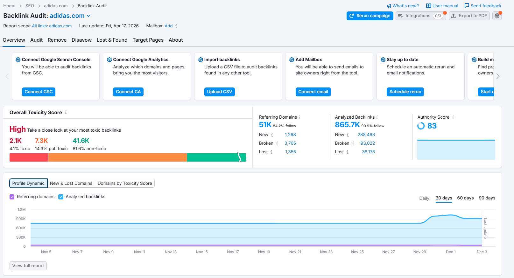This screenshot has width=514, height=278.
Task: Click the All links: adidas.com scope link
Action: click(x=52, y=26)
